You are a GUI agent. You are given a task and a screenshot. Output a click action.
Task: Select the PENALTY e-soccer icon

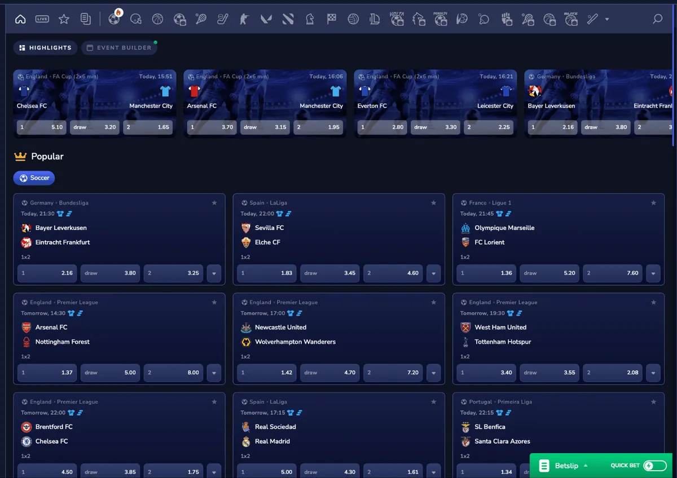pyautogui.click(x=441, y=19)
